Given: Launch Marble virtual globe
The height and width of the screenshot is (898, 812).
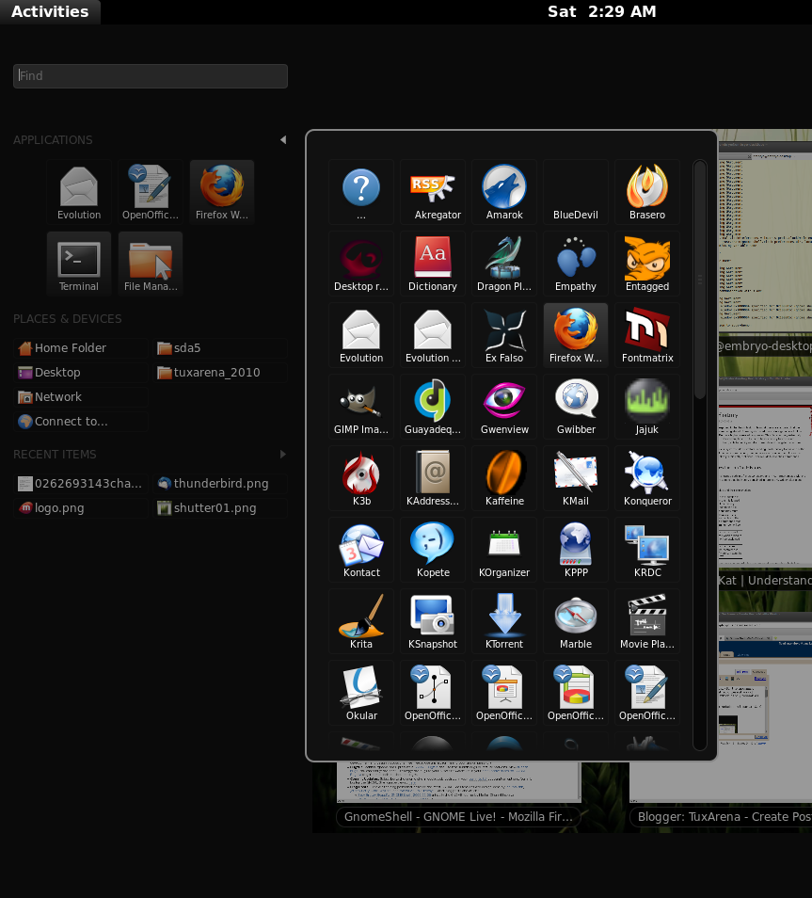Looking at the screenshot, I should tap(575, 620).
